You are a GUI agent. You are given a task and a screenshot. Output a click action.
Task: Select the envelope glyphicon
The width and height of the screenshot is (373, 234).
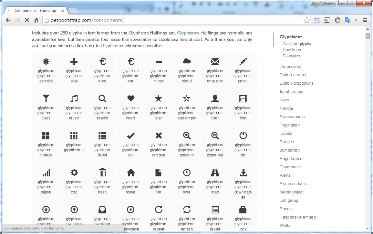click(215, 62)
